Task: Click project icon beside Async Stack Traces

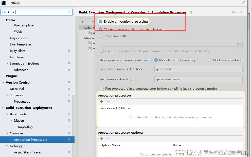Action: point(69,152)
